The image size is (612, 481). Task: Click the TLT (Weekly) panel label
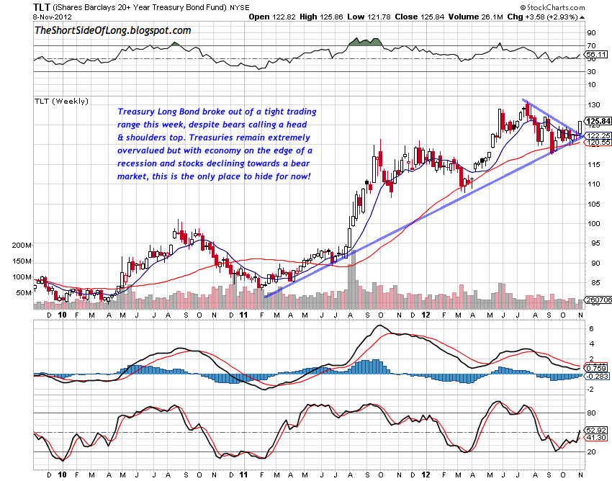click(60, 102)
